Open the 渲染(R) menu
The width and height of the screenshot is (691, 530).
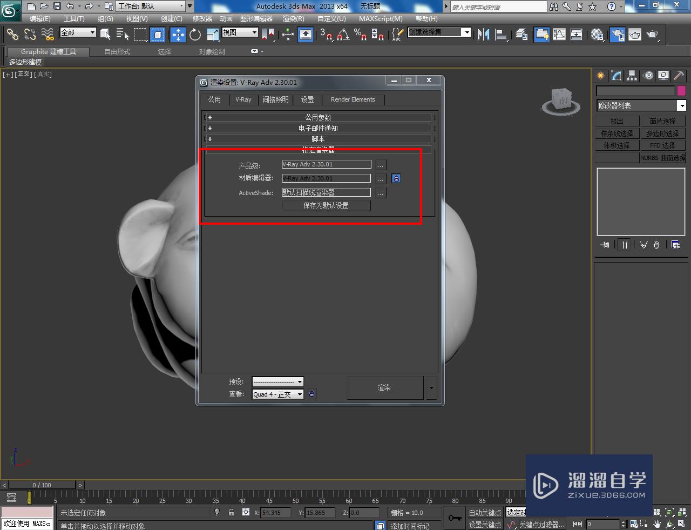click(294, 18)
